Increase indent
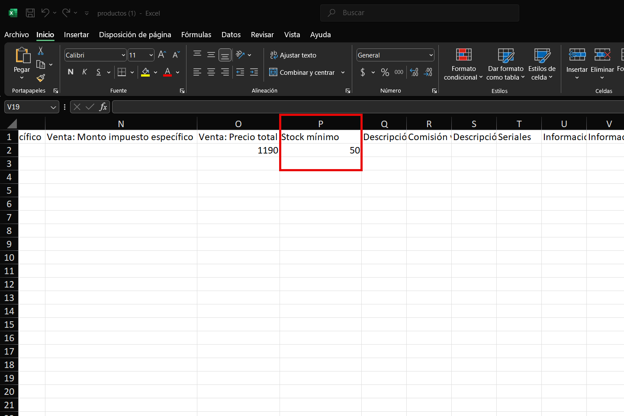Viewport: 624px width, 416px height. coord(254,72)
